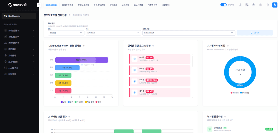Expand the 훈련결과 sidebar chevron
Screen dimensions: 278x133
tap(34, 49)
